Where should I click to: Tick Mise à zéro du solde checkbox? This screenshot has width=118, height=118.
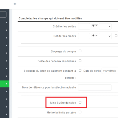80,102
